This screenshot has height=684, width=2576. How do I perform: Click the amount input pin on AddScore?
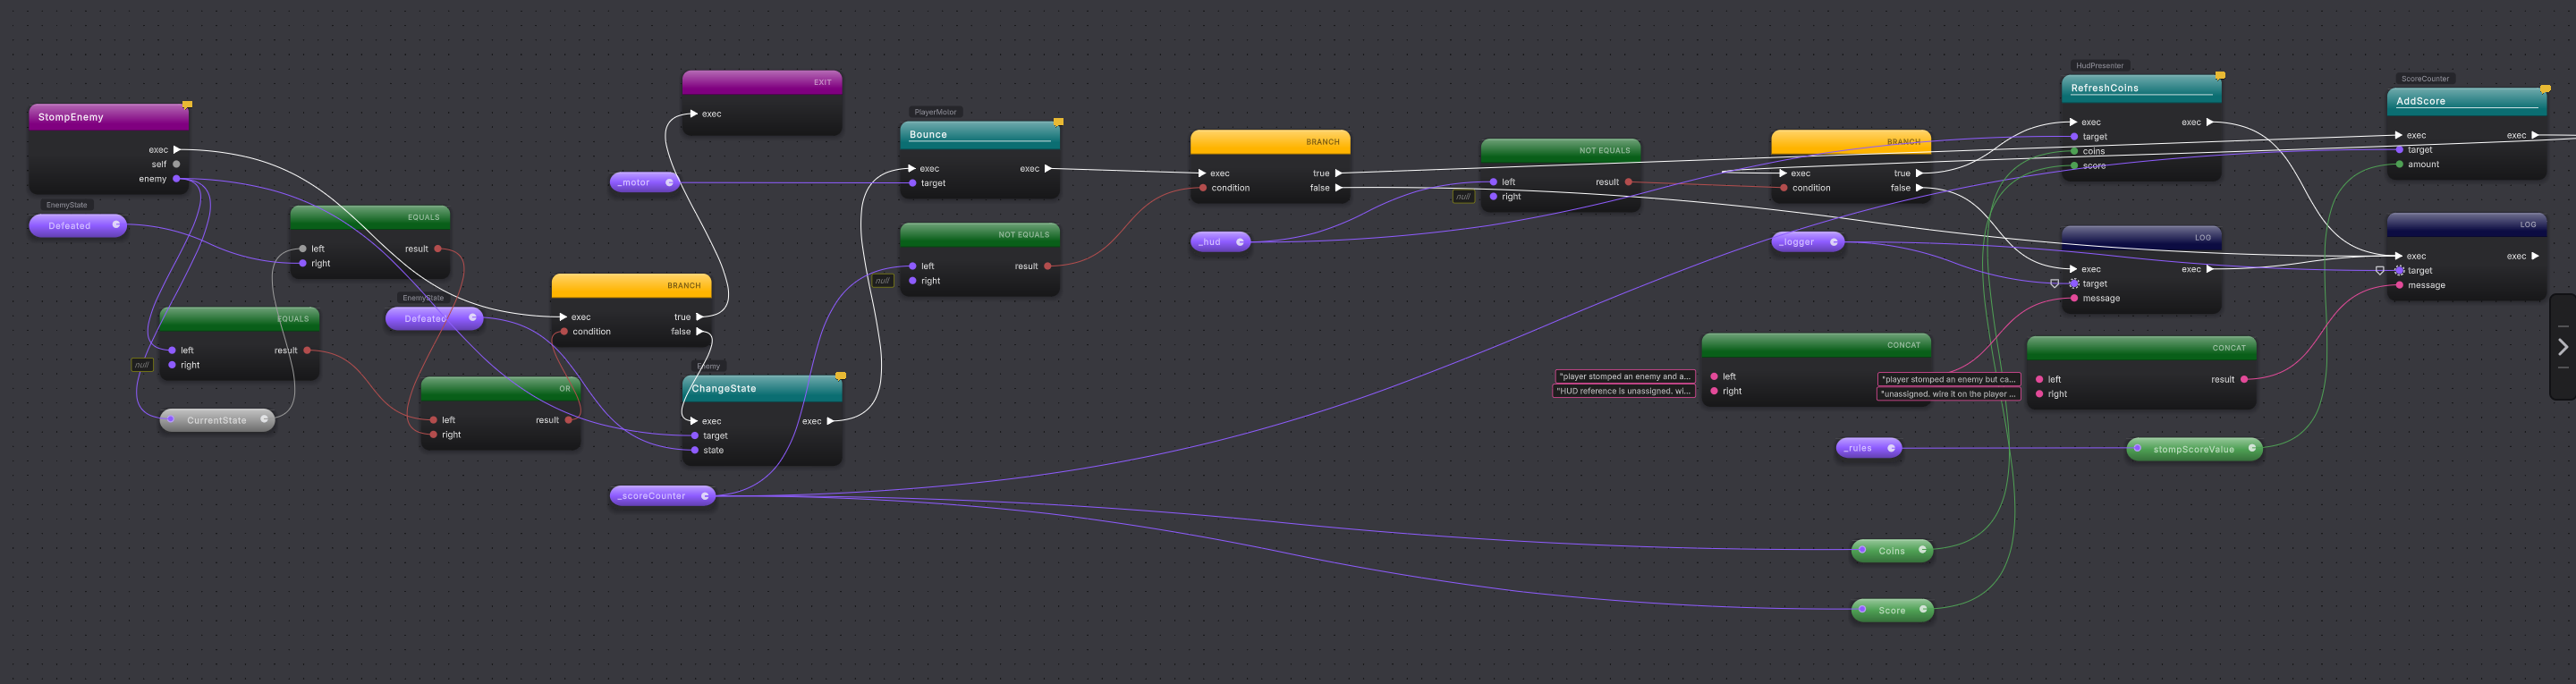pyautogui.click(x=2399, y=164)
